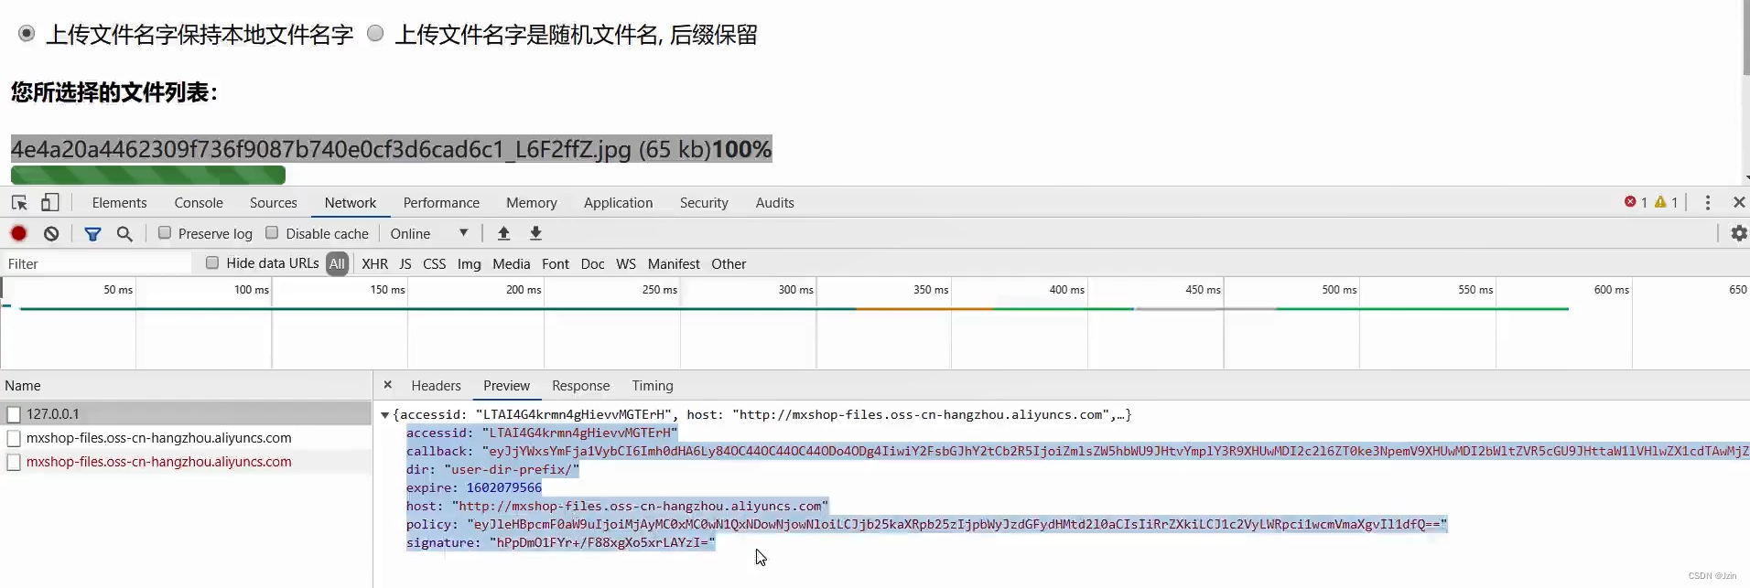Close the request details pane
The width and height of the screenshot is (1750, 588).
point(388,385)
